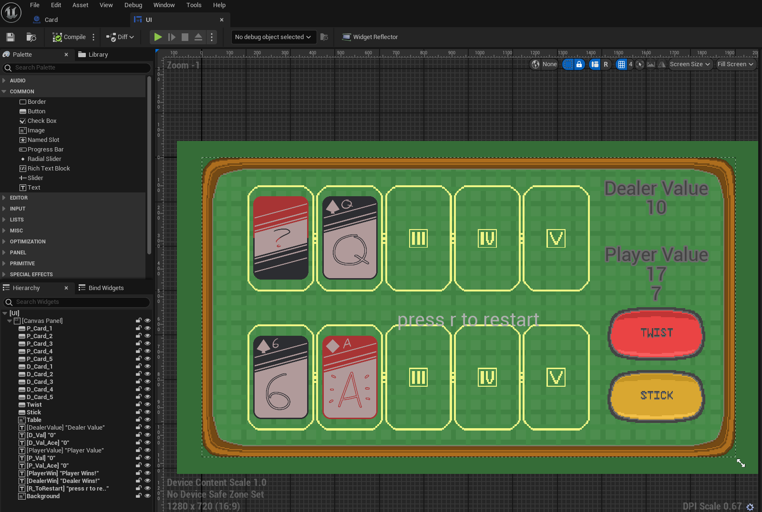Toggle the layout lock icon in viewport
Viewport: 762px width, 512px height.
coord(579,64)
